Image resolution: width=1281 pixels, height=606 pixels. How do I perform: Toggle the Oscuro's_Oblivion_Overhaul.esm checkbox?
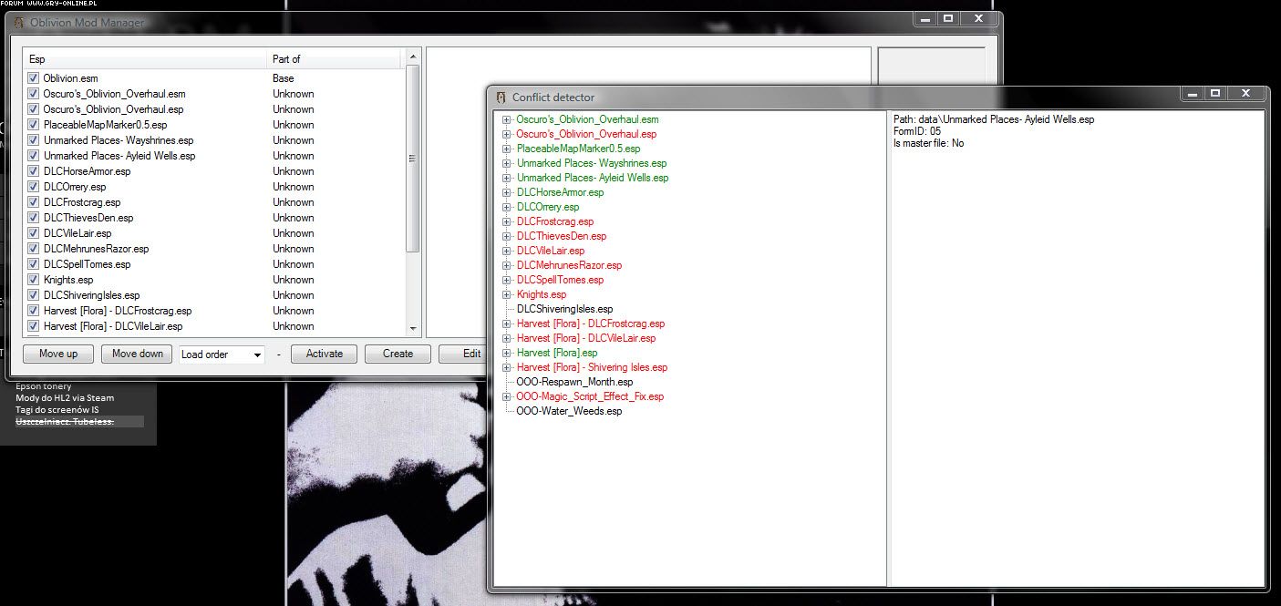point(33,94)
